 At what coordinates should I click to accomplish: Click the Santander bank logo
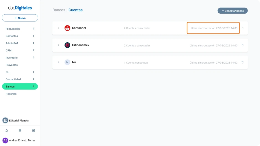(67, 28)
